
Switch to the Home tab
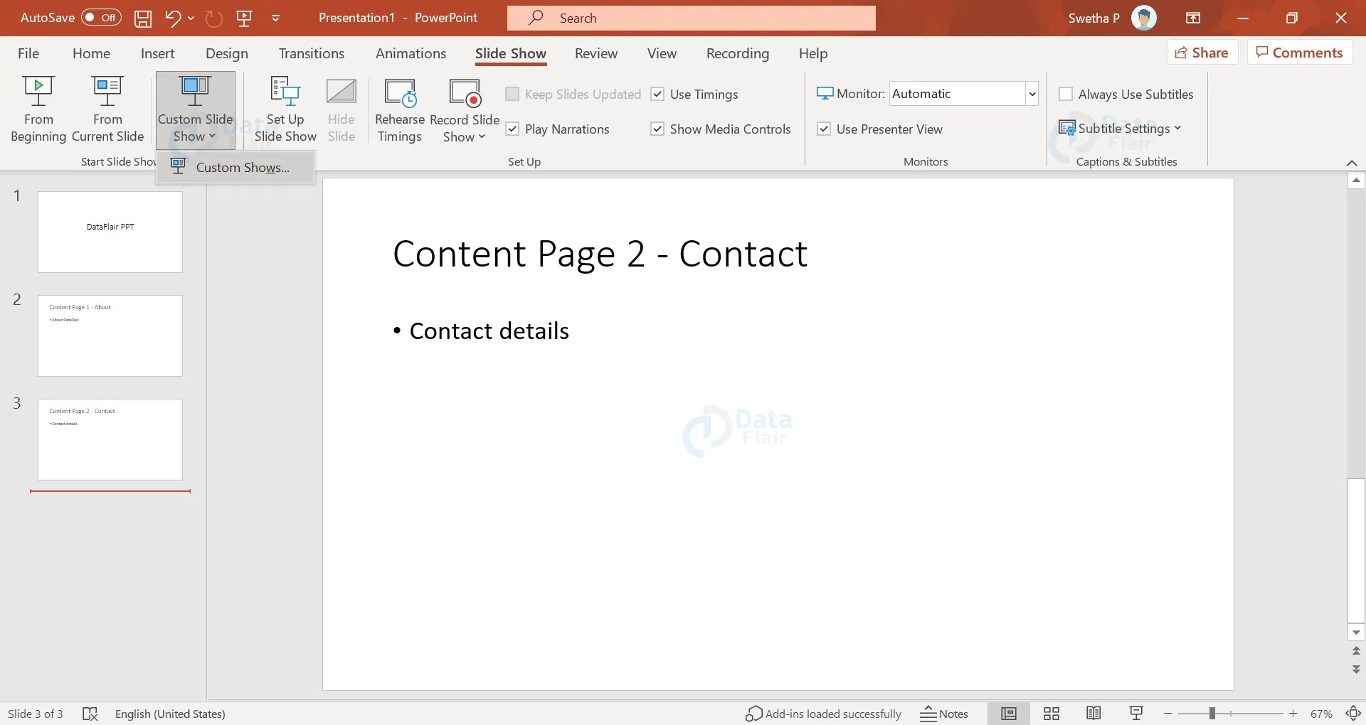91,53
